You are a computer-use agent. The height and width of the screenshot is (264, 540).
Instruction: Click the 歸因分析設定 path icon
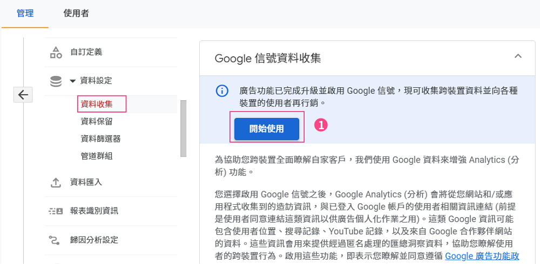coord(56,240)
